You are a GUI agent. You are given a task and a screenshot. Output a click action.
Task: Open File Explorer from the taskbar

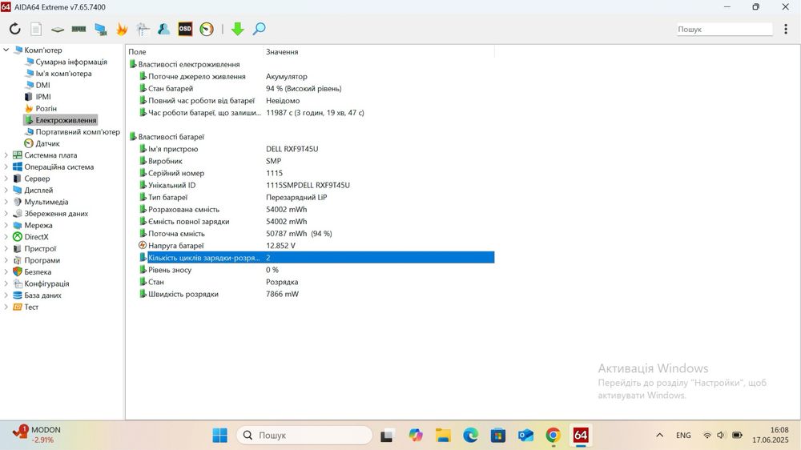(x=443, y=436)
